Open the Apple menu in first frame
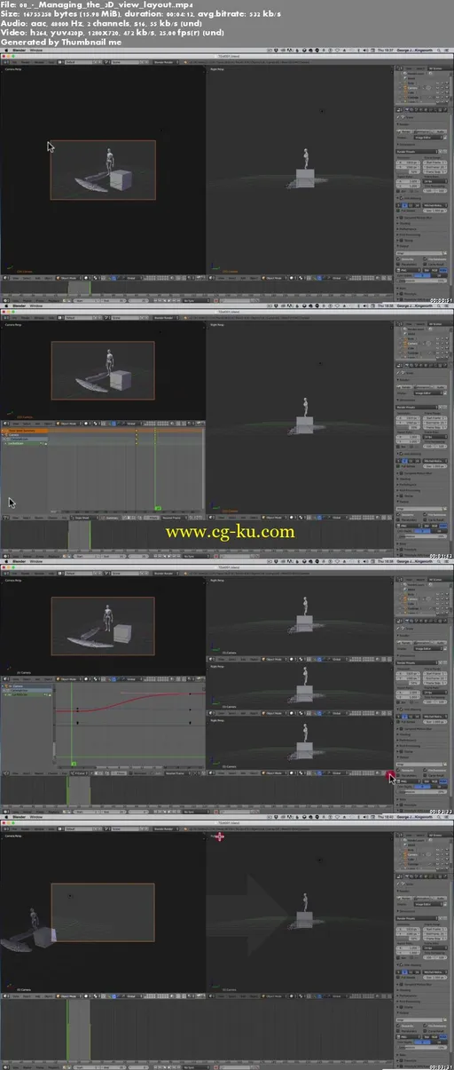Viewport: 454px width, 1070px height. (x=4, y=52)
